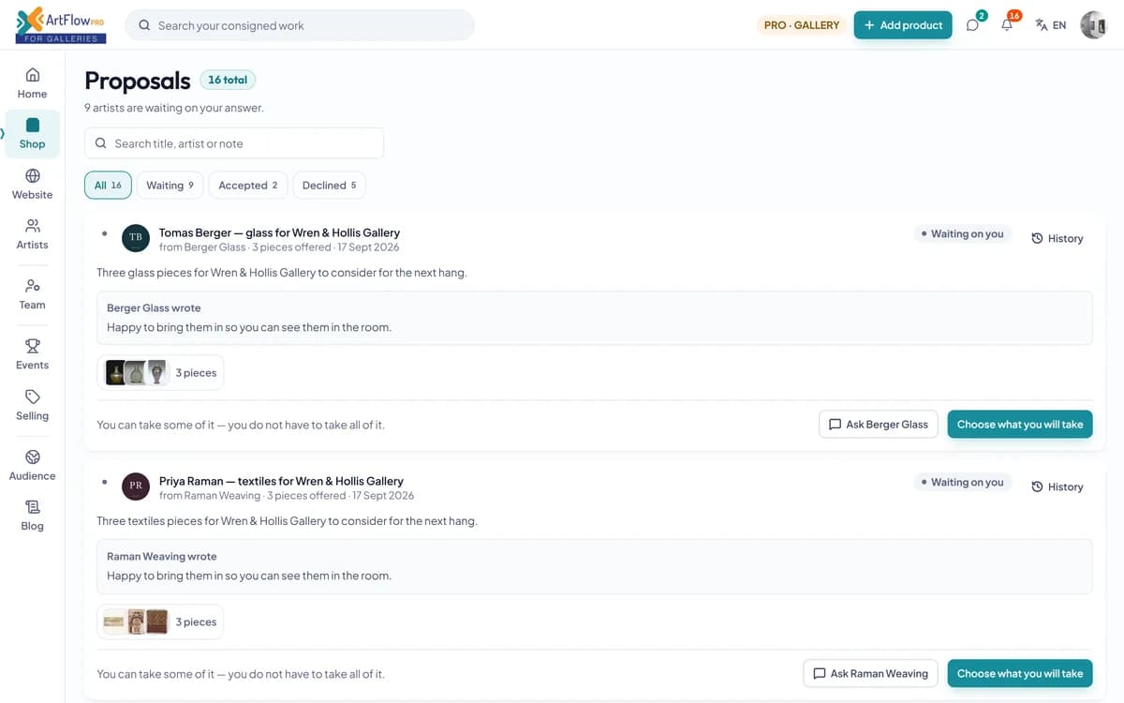The width and height of the screenshot is (1124, 703).
Task: Click the Add product button
Action: (903, 25)
